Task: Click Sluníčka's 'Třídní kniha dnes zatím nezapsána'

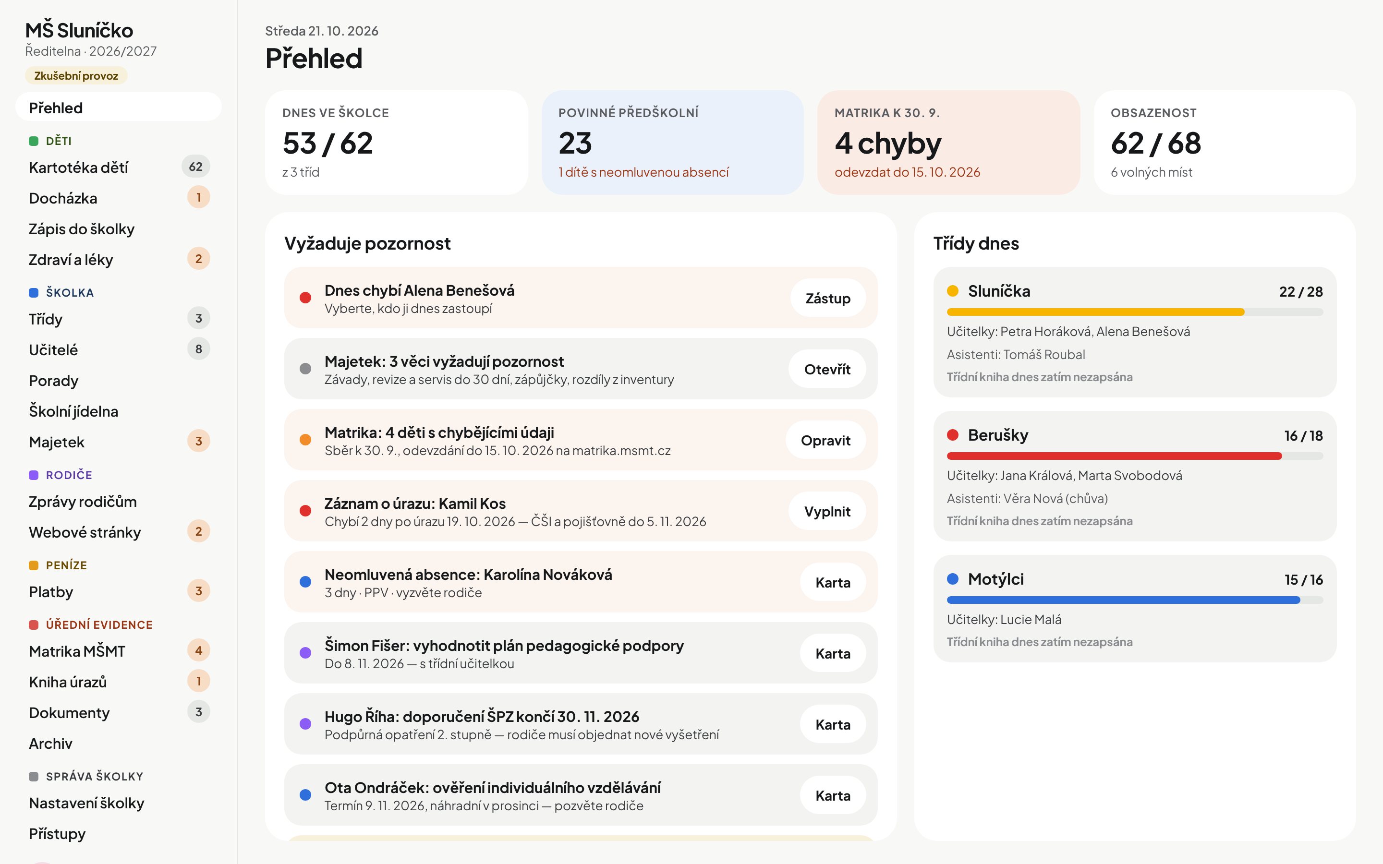Action: 1040,377
